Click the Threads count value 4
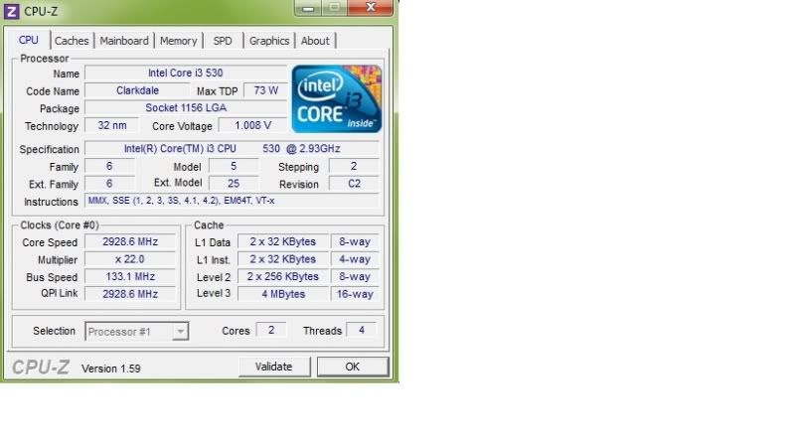794x446 pixels. click(361, 330)
